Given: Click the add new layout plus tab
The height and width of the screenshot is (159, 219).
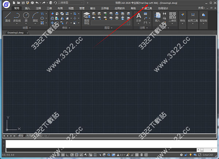Looking at the screenshot, I should [46, 136].
